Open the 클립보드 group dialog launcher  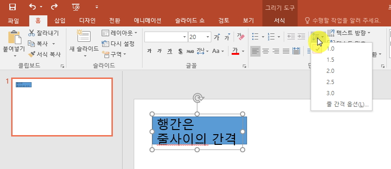point(62,66)
